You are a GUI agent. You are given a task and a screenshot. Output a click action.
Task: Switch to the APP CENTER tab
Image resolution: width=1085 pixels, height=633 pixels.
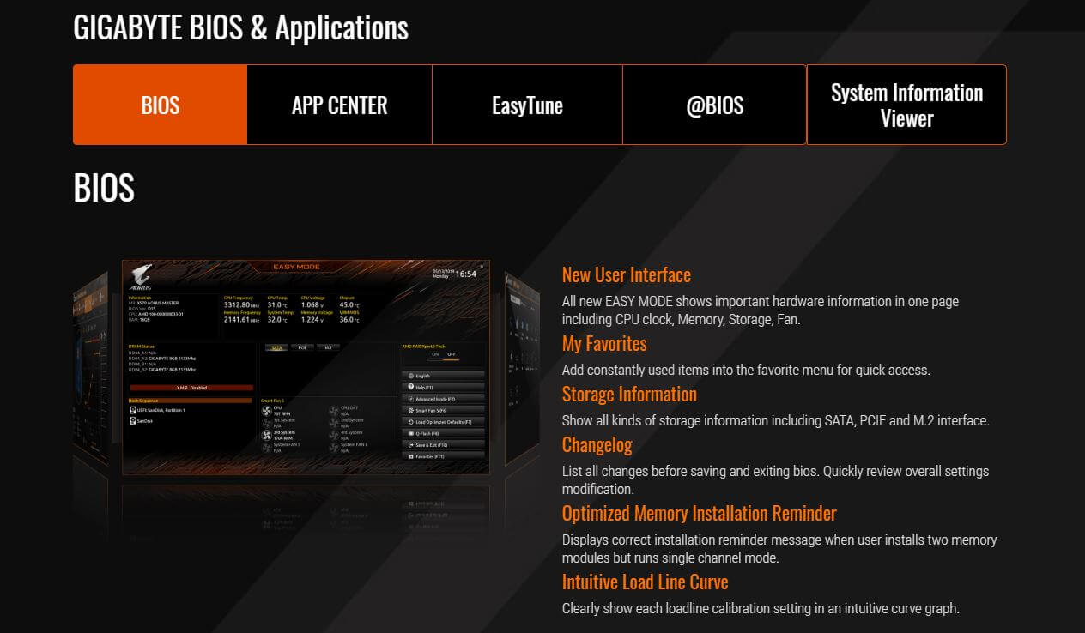[339, 105]
